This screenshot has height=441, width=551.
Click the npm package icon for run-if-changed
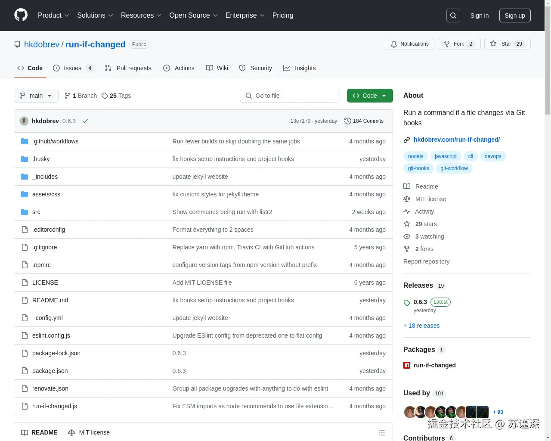point(407,365)
